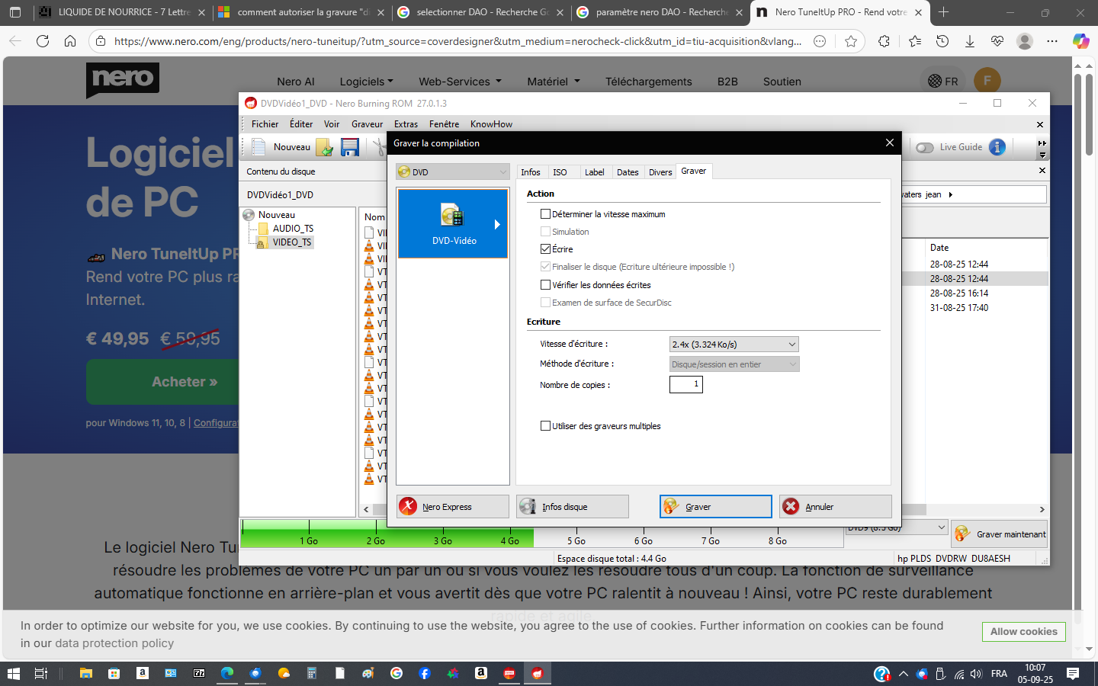Click the Graver maintenant button

pos(1000,534)
